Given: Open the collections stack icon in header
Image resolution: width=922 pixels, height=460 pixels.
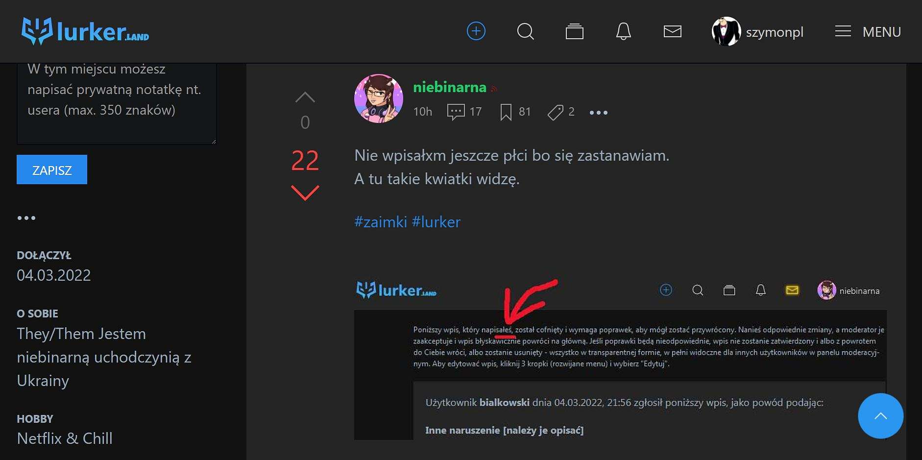Looking at the screenshot, I should coord(574,32).
